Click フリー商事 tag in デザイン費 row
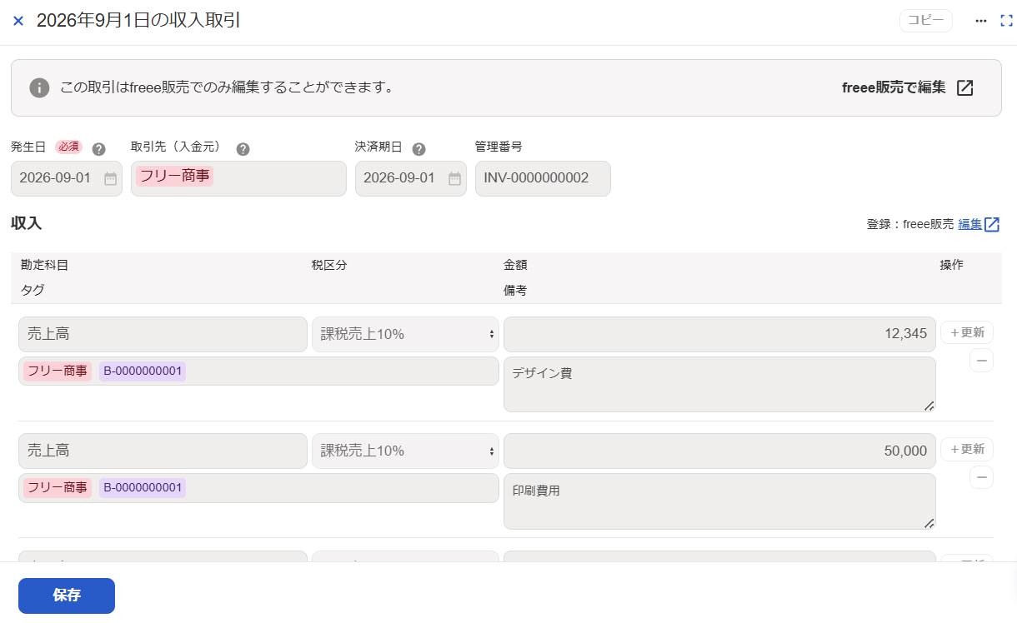 (58, 371)
